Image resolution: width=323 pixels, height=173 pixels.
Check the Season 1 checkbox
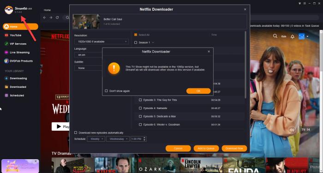tap(136, 42)
